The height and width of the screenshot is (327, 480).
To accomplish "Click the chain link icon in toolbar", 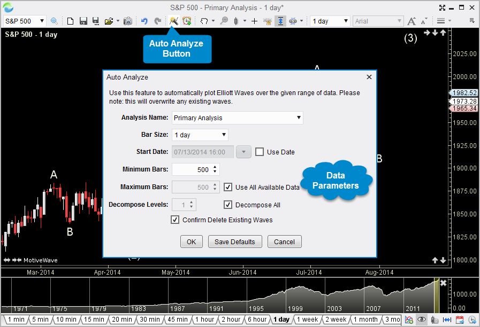I will click(x=293, y=21).
